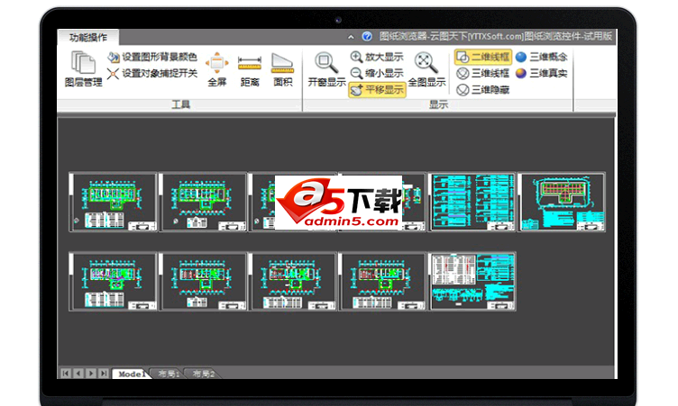678x406 pixels.
Task: Select the 距离 distance measure tool
Action: pyautogui.click(x=250, y=69)
